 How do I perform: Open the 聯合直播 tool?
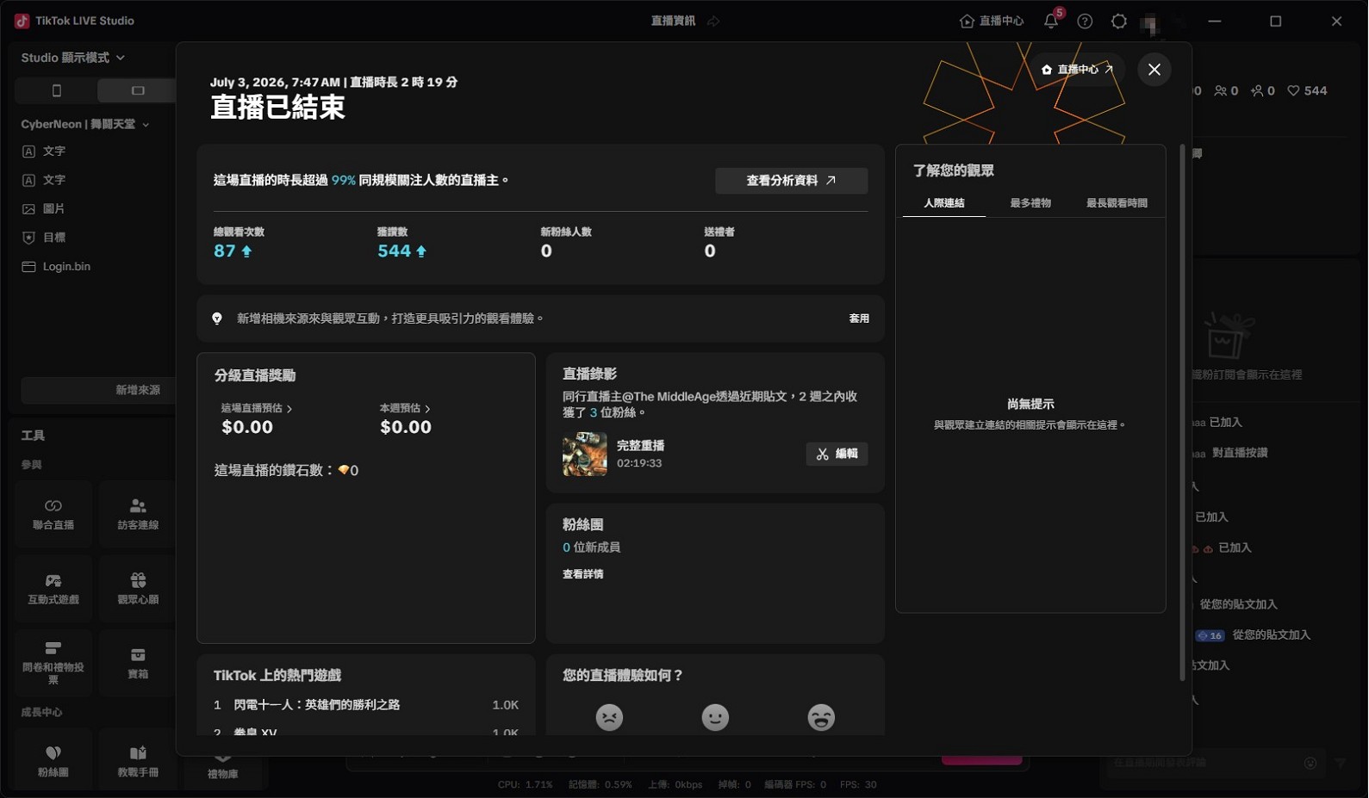(53, 514)
